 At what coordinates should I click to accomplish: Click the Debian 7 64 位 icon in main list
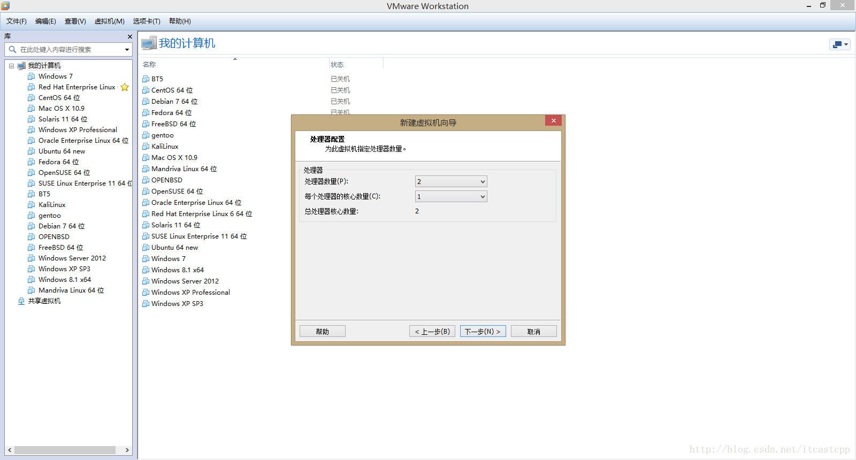pyautogui.click(x=146, y=101)
